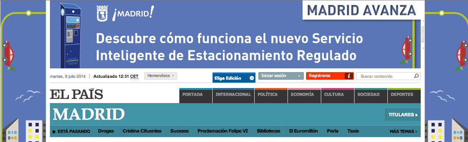Click the search magnifier icon
Viewport: 468px width, 142px height.
pyautogui.click(x=416, y=76)
